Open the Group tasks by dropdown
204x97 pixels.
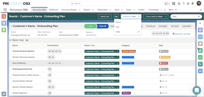click(x=156, y=16)
